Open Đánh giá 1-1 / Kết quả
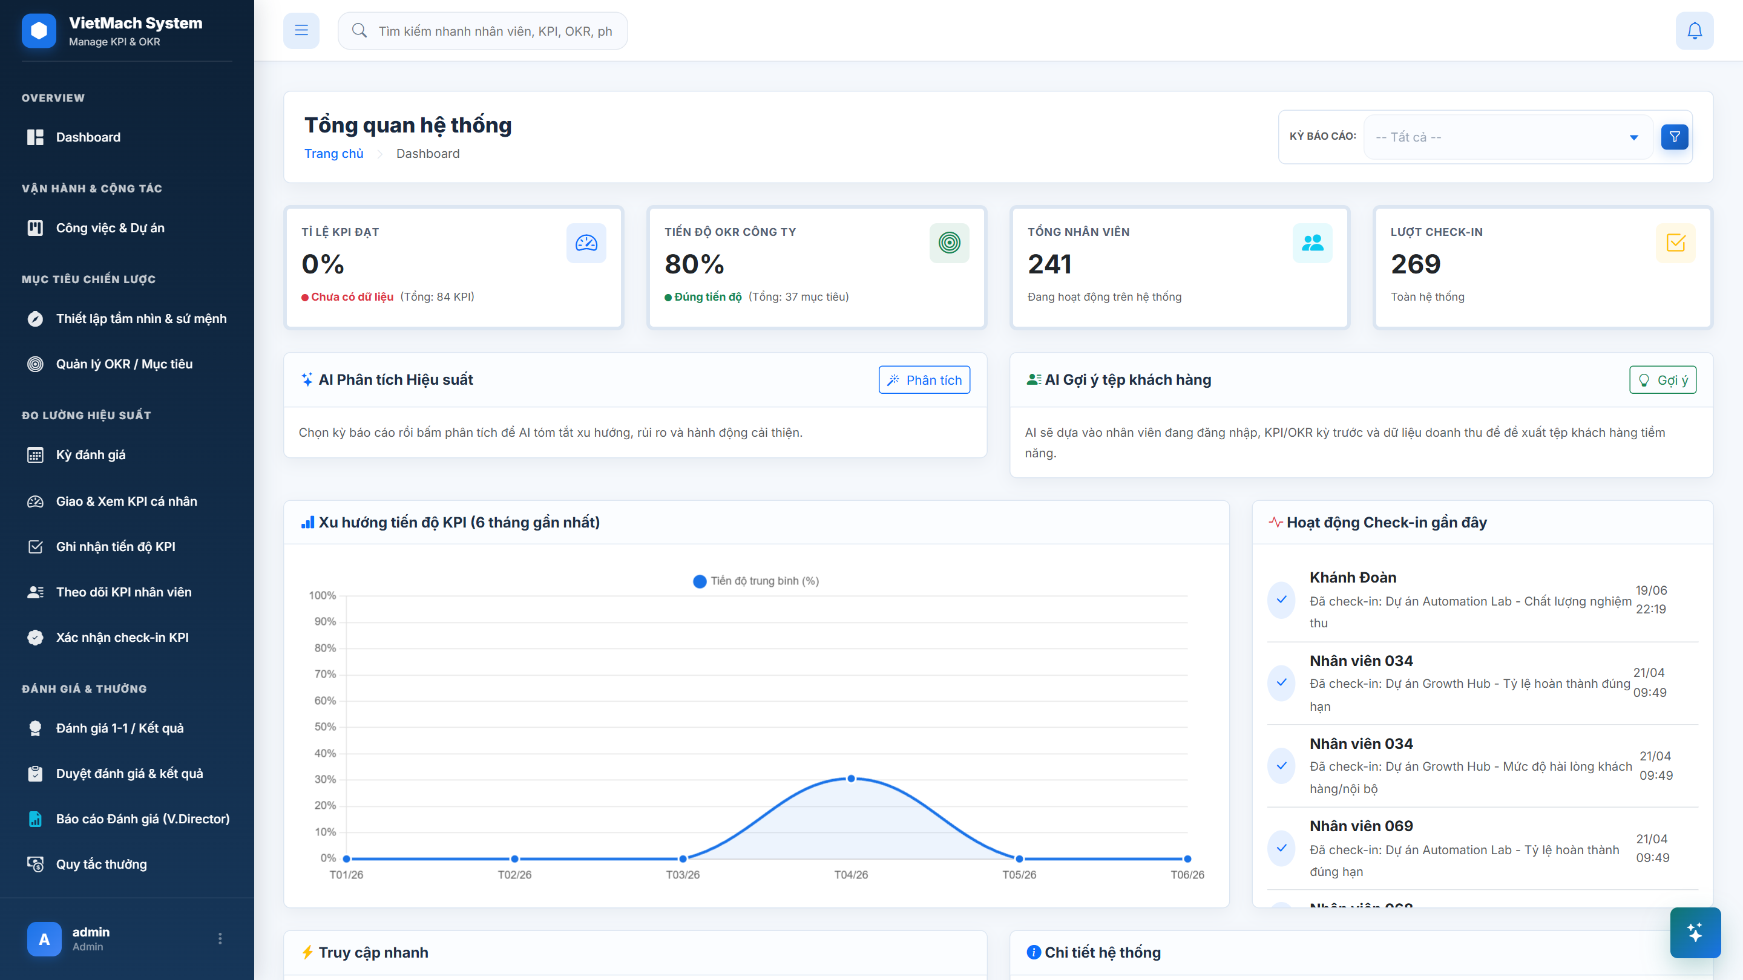Viewport: 1743px width, 980px height. coord(127,728)
